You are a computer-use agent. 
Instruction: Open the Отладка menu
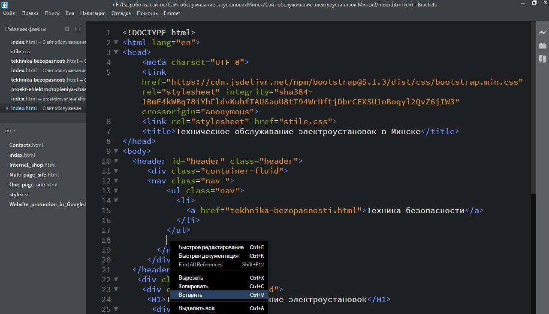tap(121, 13)
